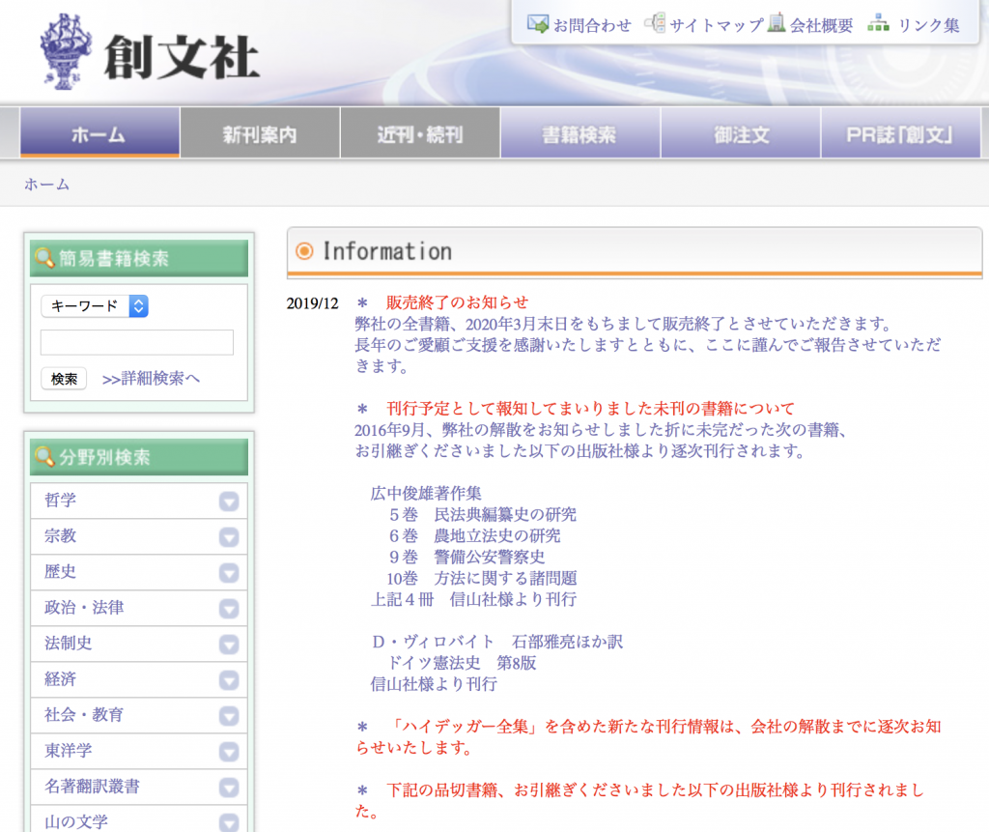Select the 法制史 category label

coord(69,644)
